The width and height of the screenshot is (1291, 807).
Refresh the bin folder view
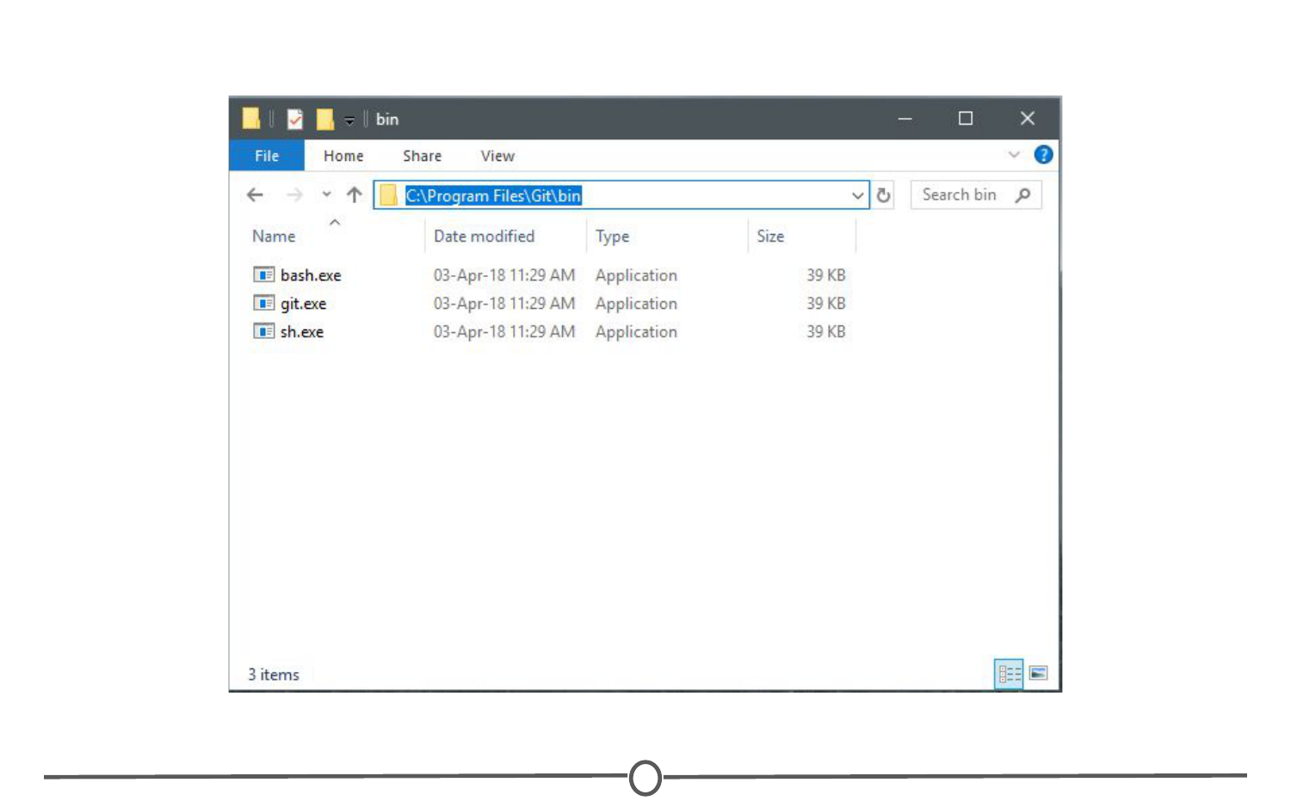(x=883, y=195)
